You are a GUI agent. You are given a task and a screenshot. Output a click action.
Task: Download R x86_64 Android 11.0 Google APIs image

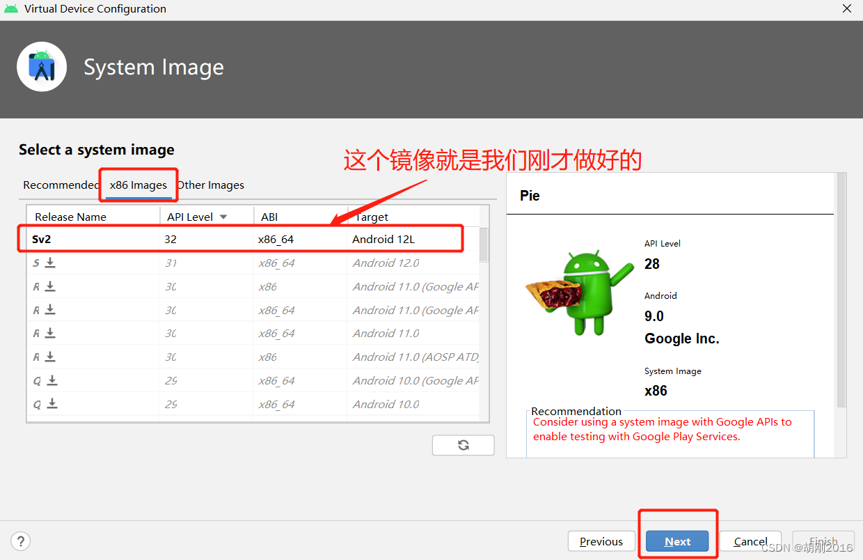[50, 310]
